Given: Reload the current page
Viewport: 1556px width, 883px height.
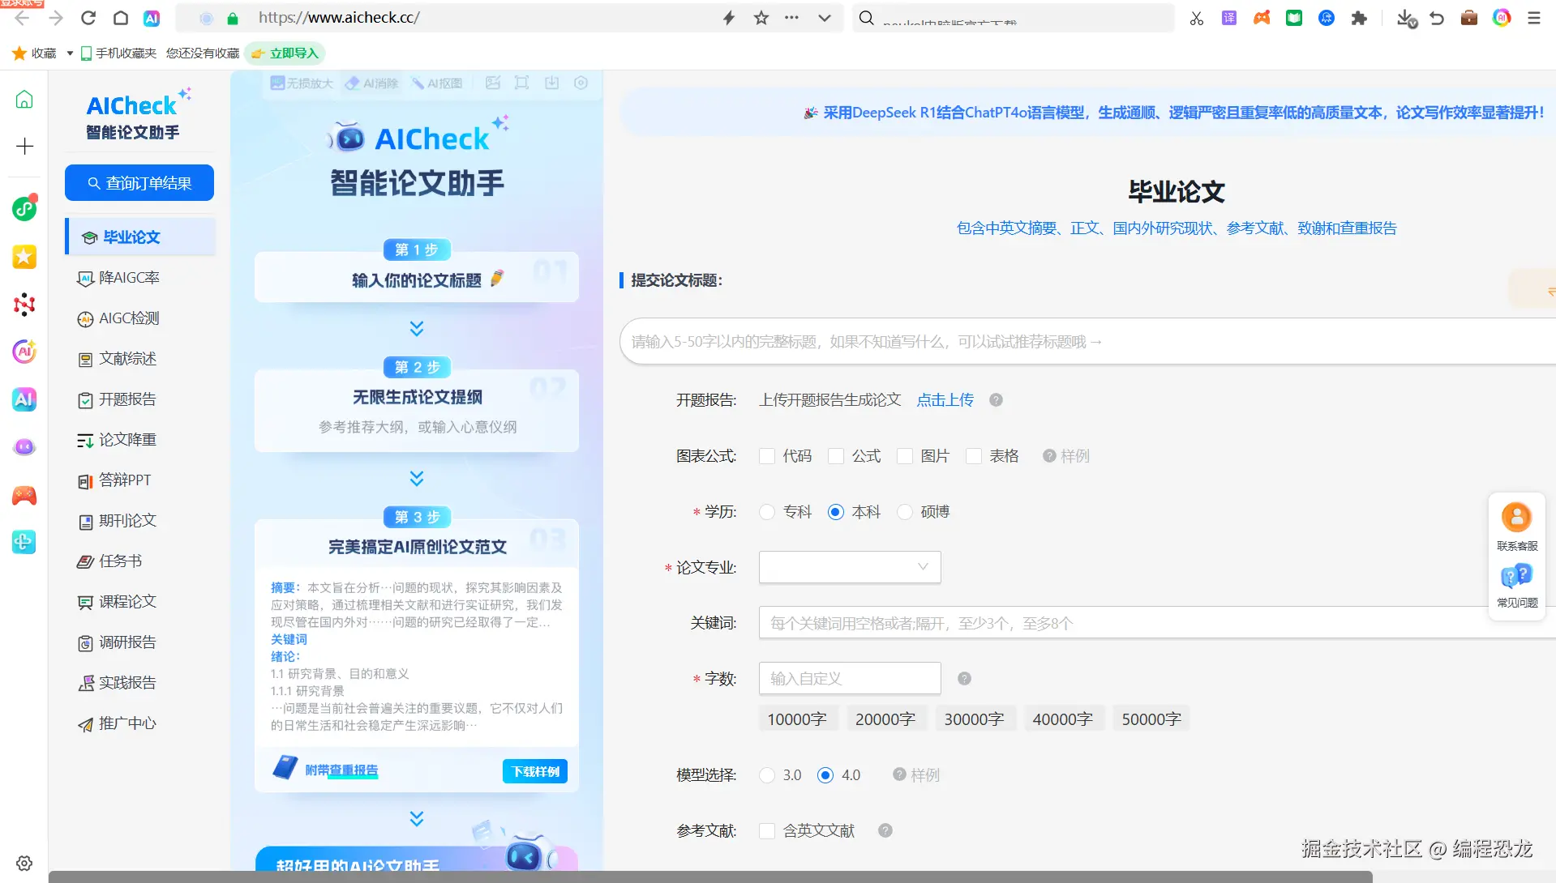Looking at the screenshot, I should coord(88,18).
